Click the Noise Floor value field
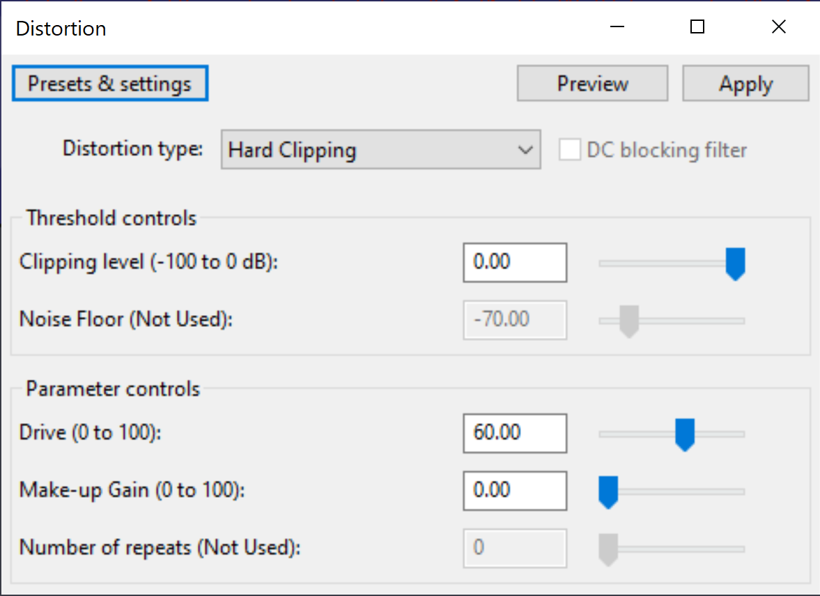 (514, 320)
